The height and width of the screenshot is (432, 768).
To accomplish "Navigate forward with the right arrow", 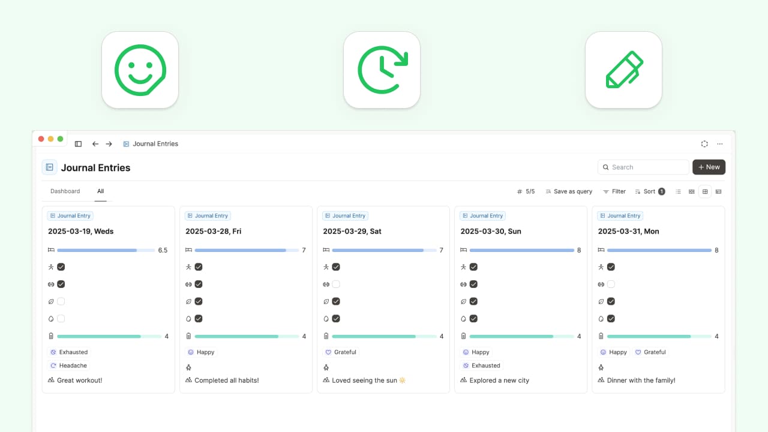I will pos(109,144).
